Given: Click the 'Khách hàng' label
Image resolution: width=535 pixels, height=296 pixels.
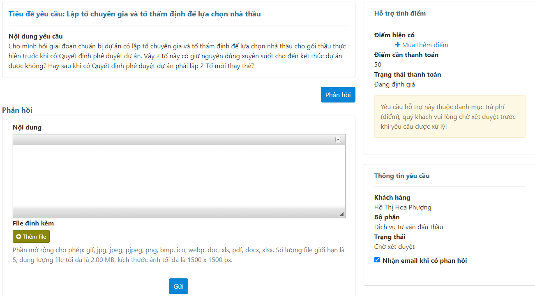Looking at the screenshot, I should pos(392,198).
